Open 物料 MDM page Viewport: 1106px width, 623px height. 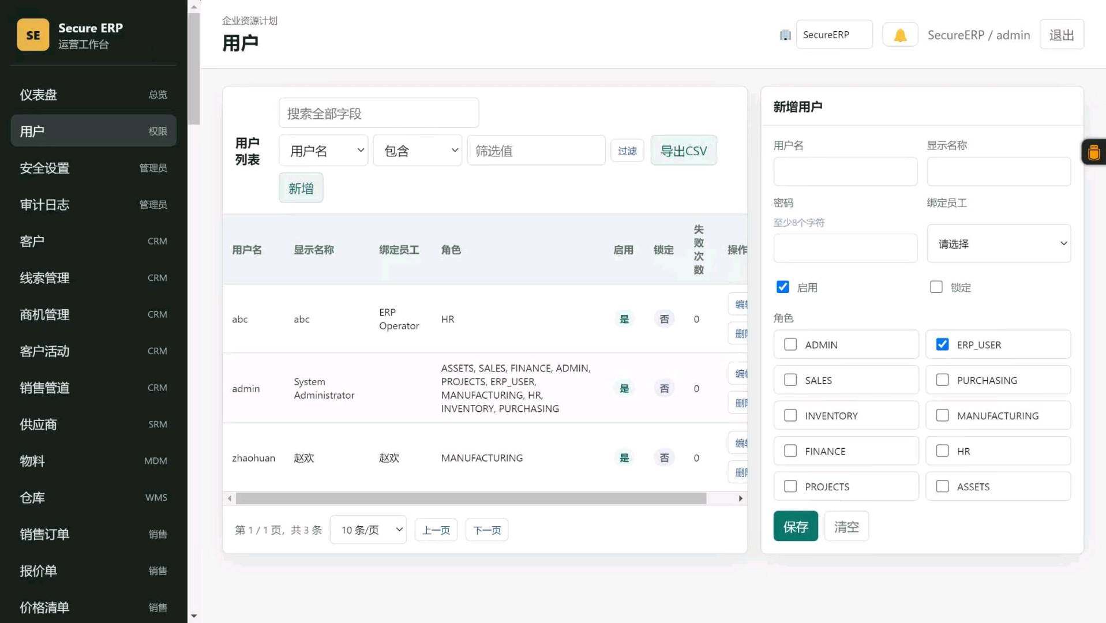click(x=93, y=461)
